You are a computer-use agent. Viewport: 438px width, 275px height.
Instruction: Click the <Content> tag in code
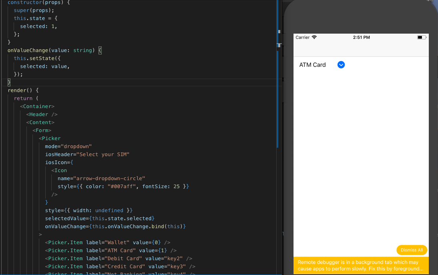[40, 122]
